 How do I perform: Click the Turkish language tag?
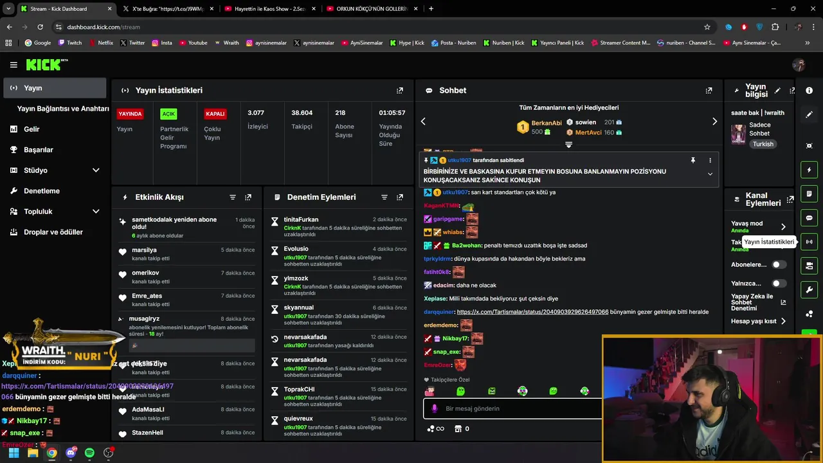point(763,144)
